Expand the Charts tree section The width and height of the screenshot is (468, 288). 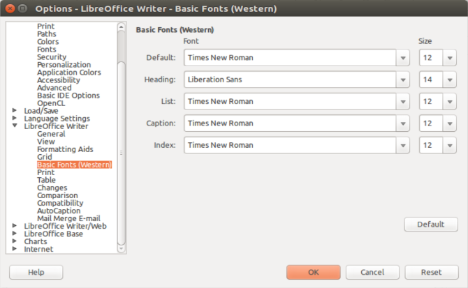click(15, 241)
